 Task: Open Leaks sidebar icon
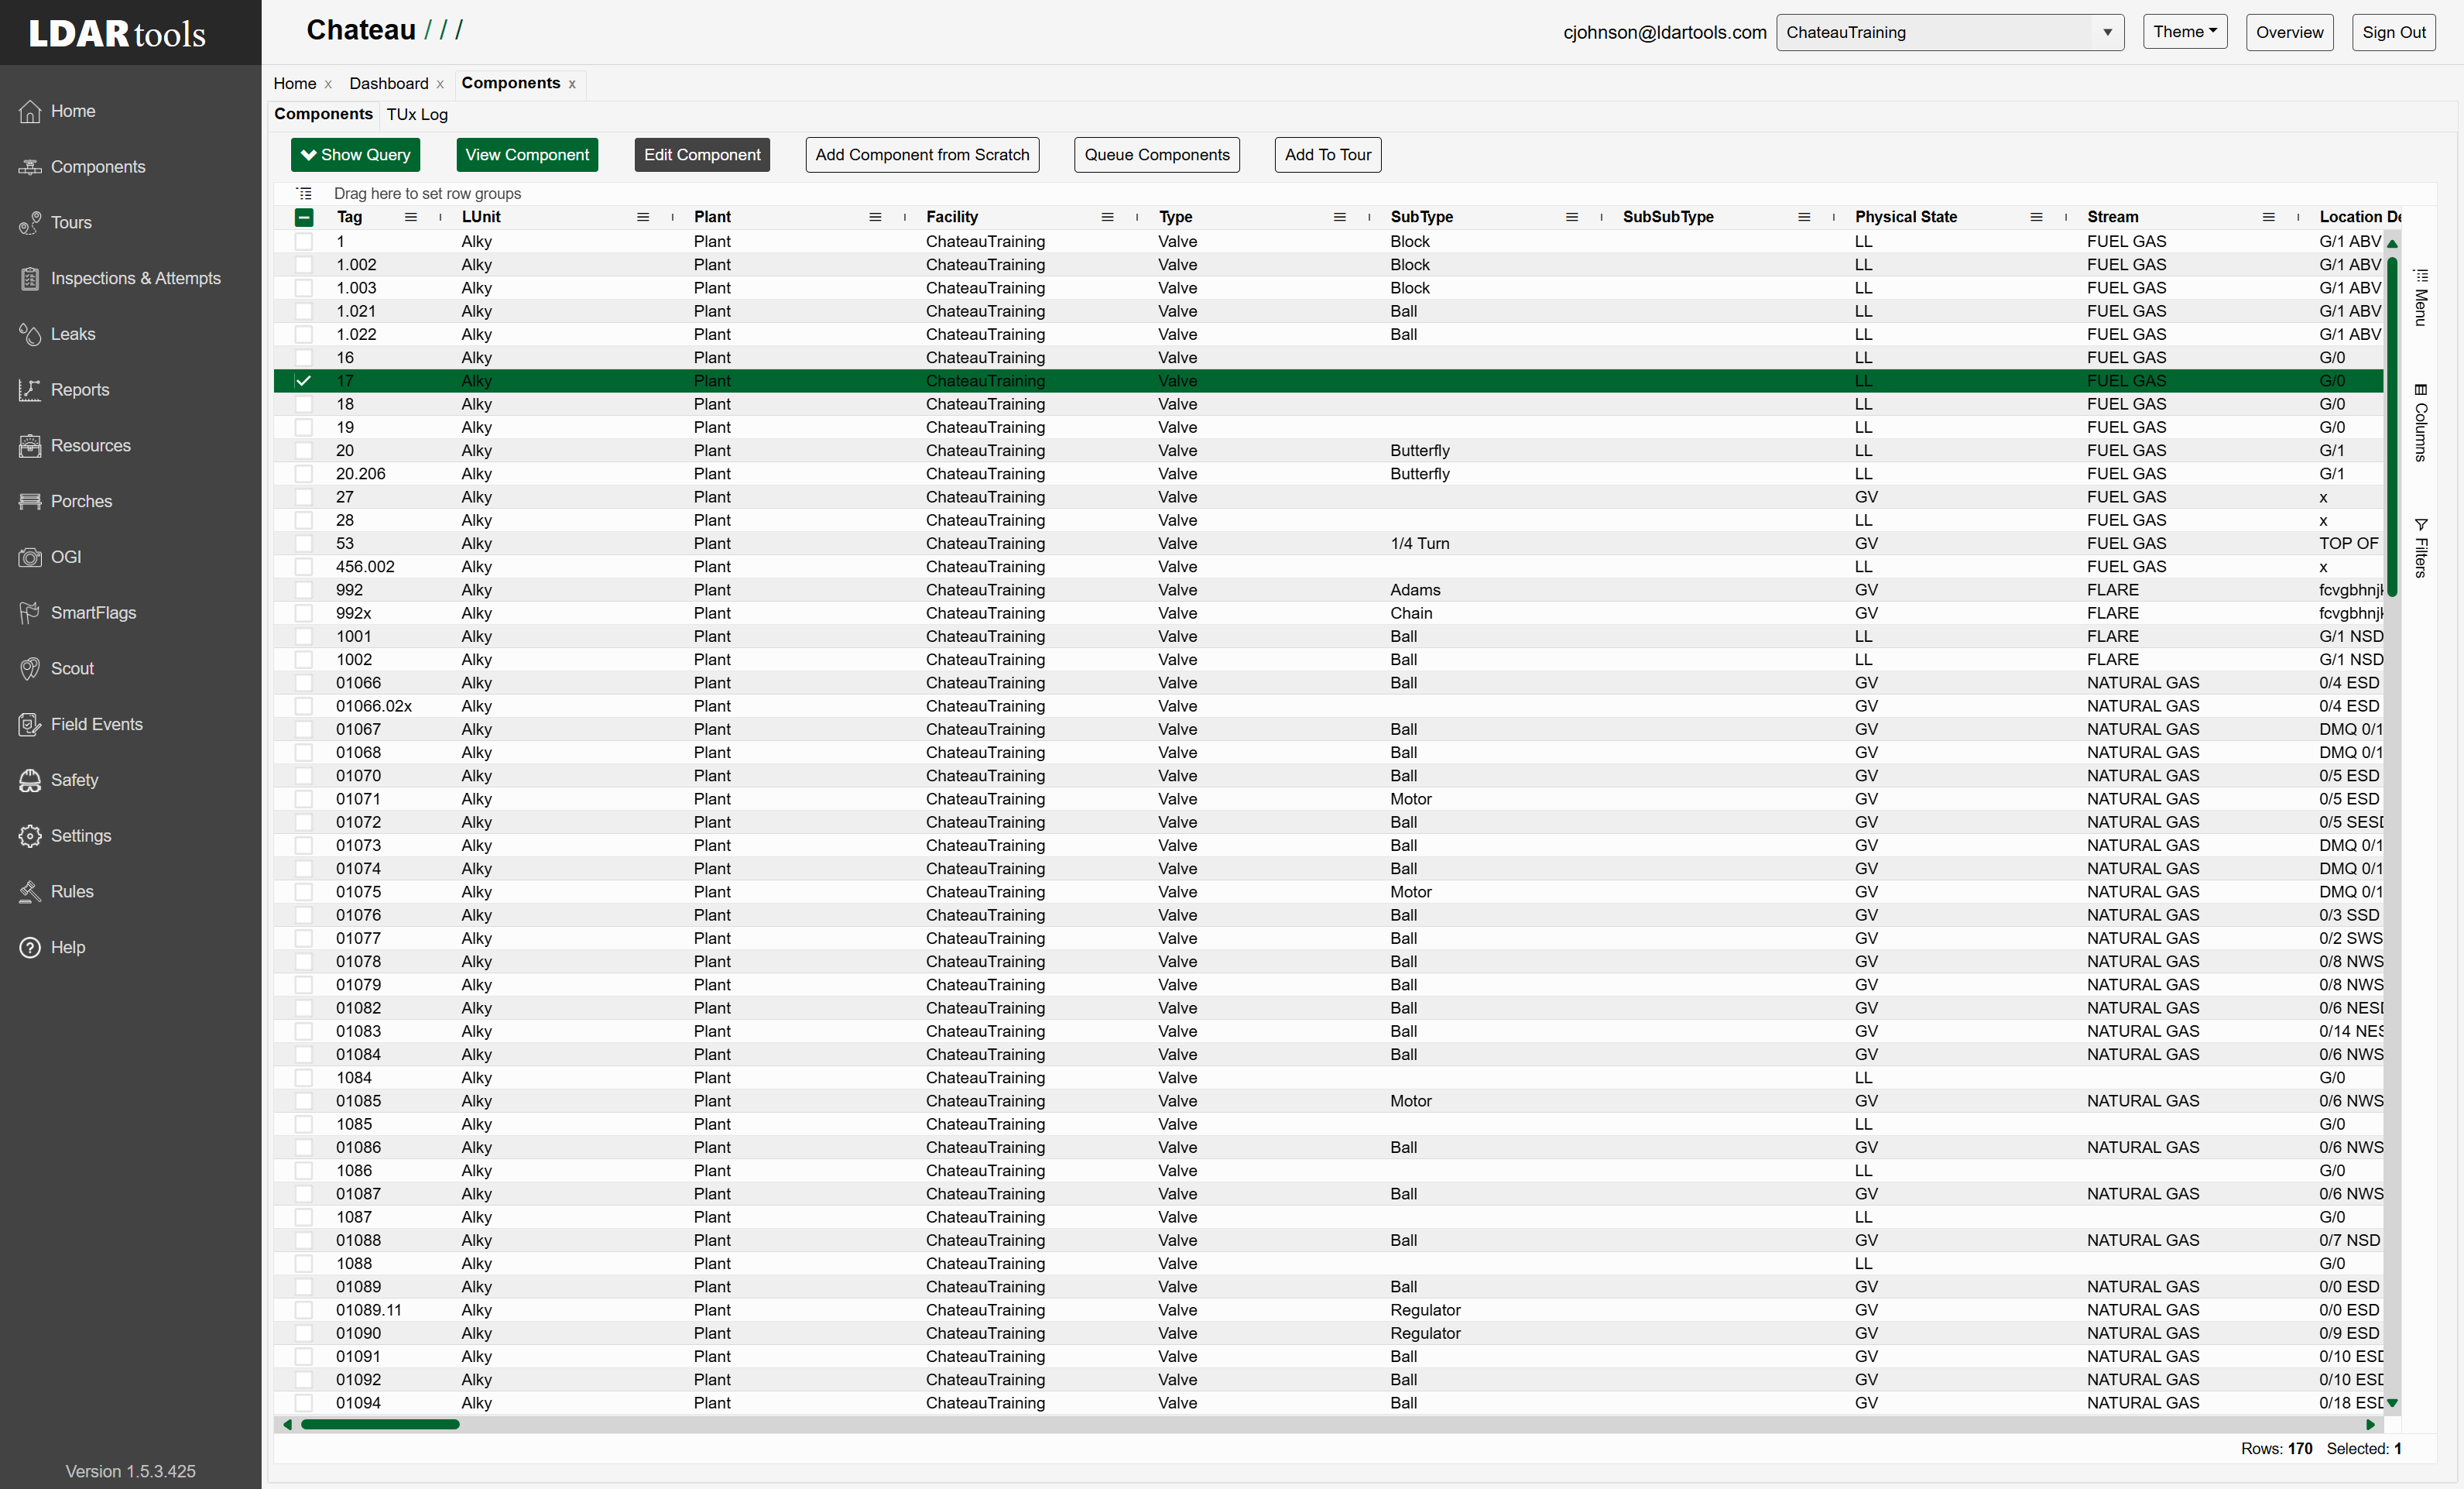(30, 334)
